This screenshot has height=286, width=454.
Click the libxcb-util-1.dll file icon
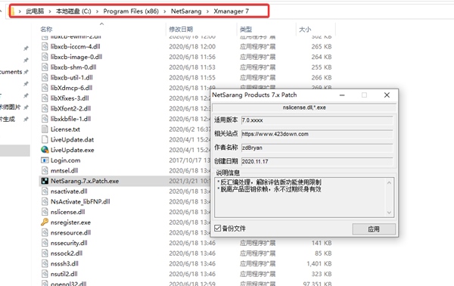(45, 78)
